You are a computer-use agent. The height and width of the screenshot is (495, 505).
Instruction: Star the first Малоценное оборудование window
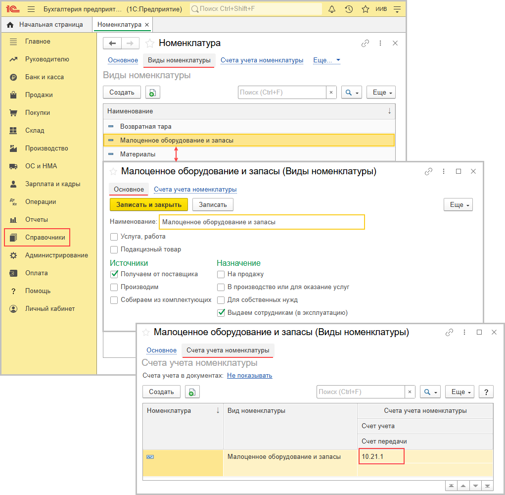pos(113,171)
